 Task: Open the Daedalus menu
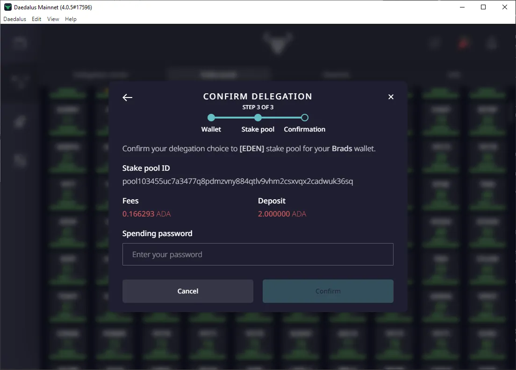[x=15, y=19]
